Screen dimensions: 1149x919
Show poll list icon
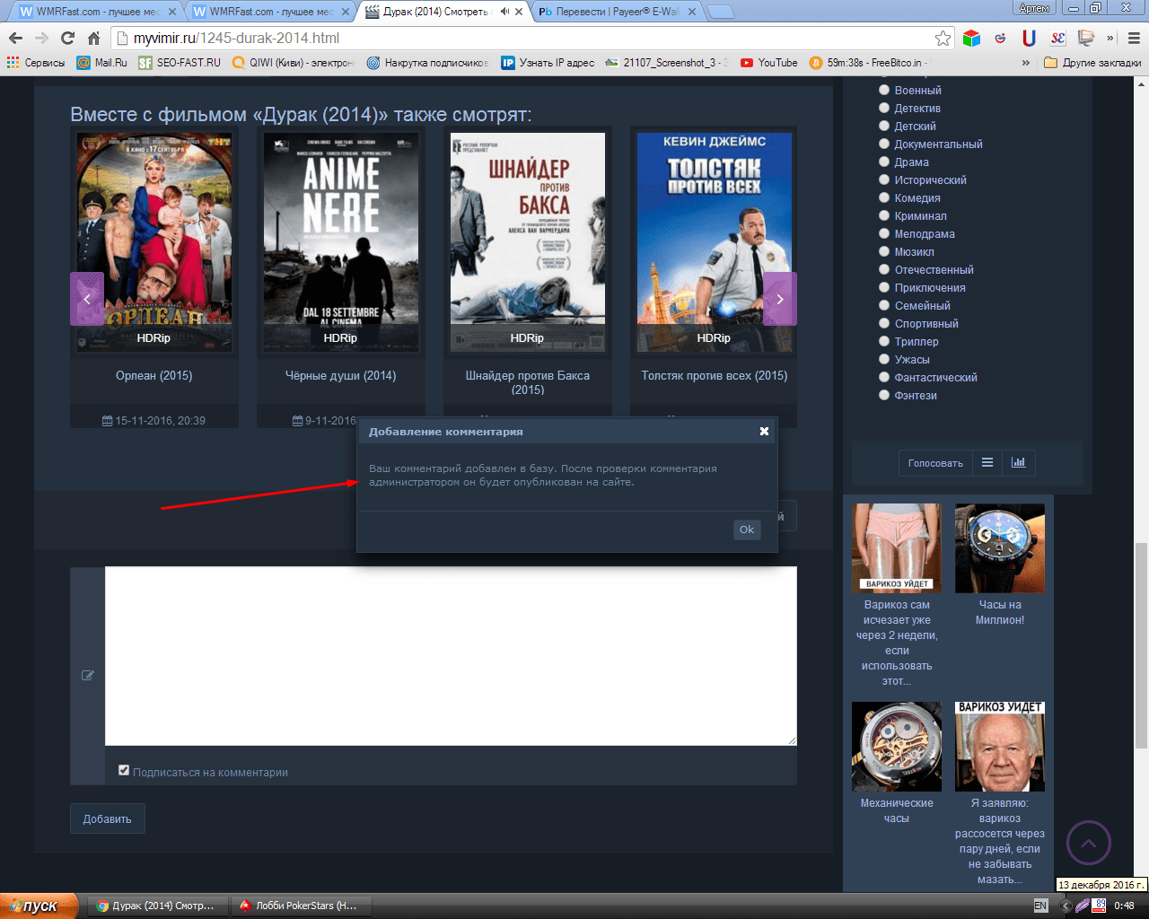point(987,463)
